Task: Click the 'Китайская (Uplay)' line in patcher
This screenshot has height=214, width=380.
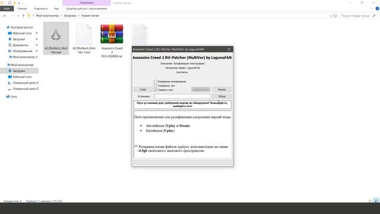Action: 160,131
